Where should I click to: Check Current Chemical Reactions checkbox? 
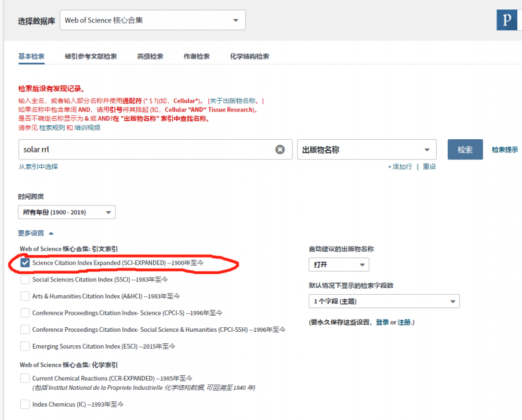pos(25,378)
